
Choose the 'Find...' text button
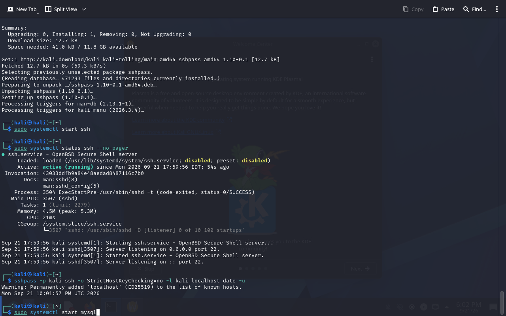click(479, 9)
